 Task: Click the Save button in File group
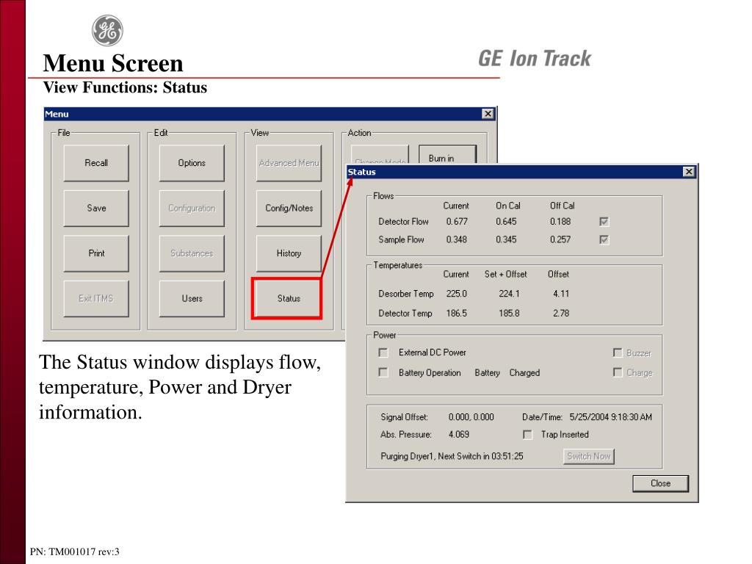tap(96, 208)
